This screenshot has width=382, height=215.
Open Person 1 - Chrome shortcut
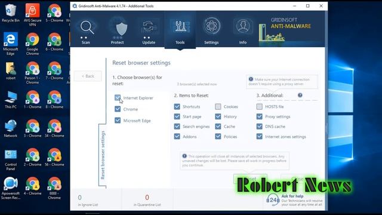pyautogui.click(x=32, y=73)
